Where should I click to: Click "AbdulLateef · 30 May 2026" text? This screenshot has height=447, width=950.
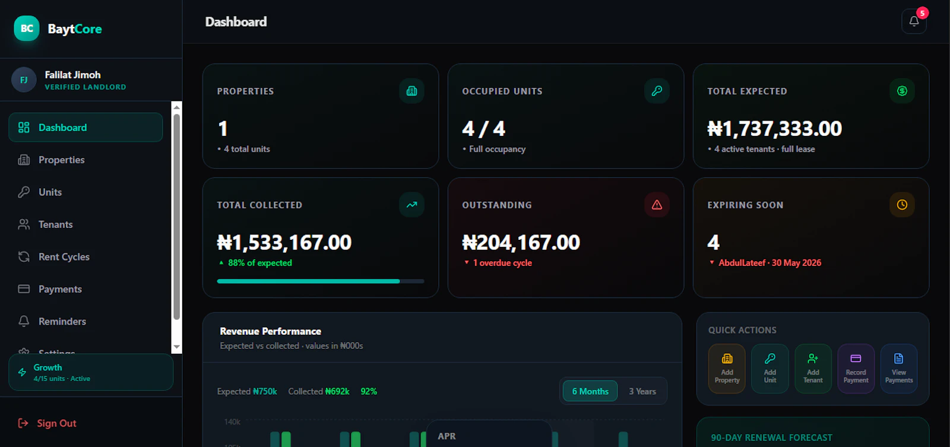[x=770, y=263]
